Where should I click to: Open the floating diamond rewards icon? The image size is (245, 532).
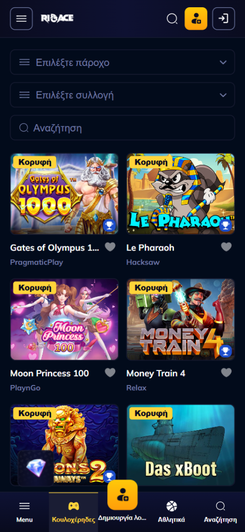36,468
